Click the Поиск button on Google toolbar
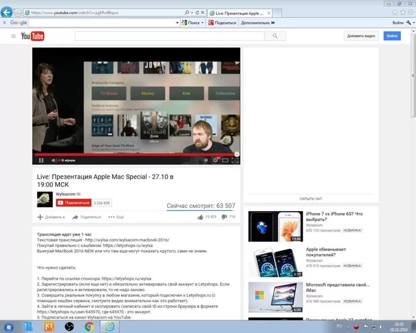Viewport: 416px width, 333px height. (x=191, y=23)
